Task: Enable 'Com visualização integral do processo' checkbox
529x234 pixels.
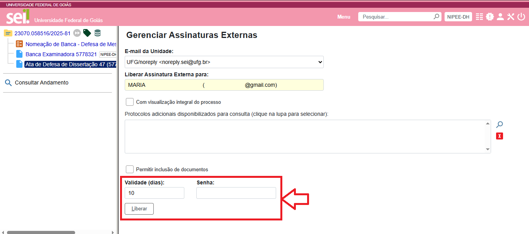Action: (x=130, y=102)
